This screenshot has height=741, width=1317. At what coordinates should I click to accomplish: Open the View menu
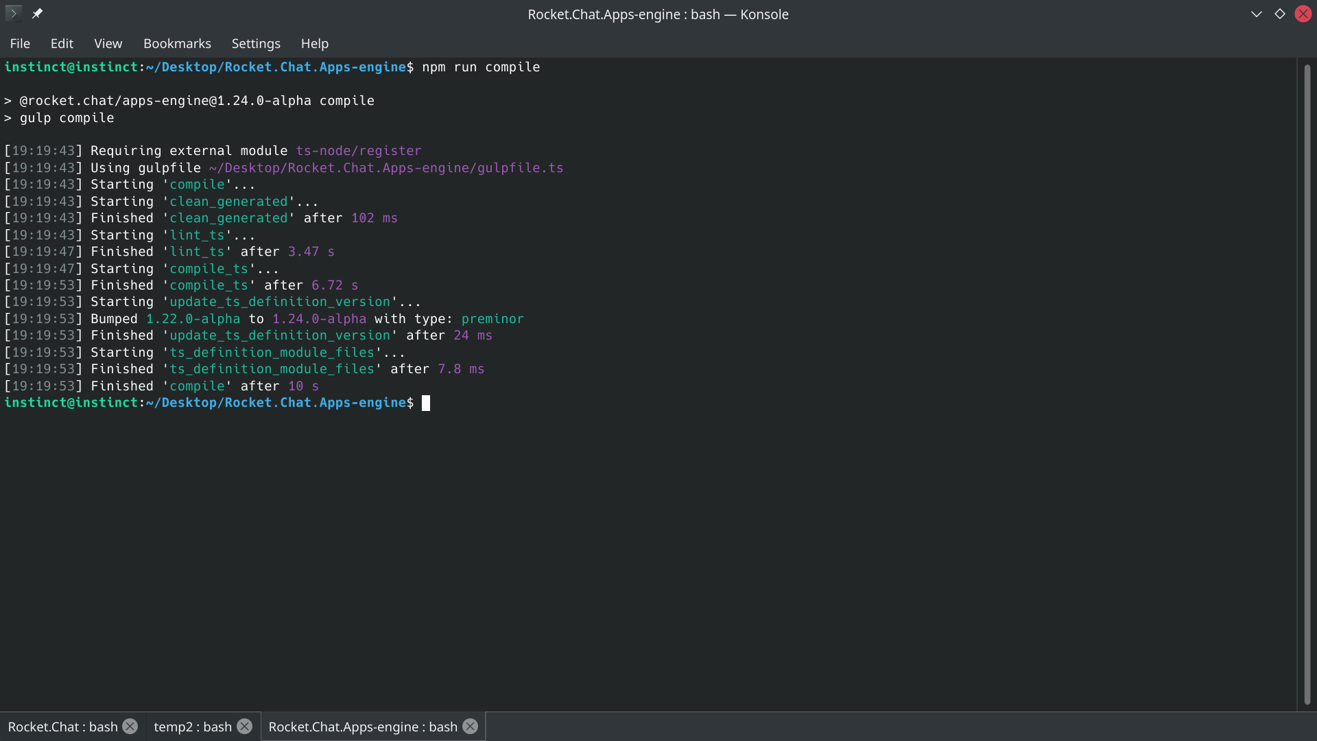click(108, 43)
